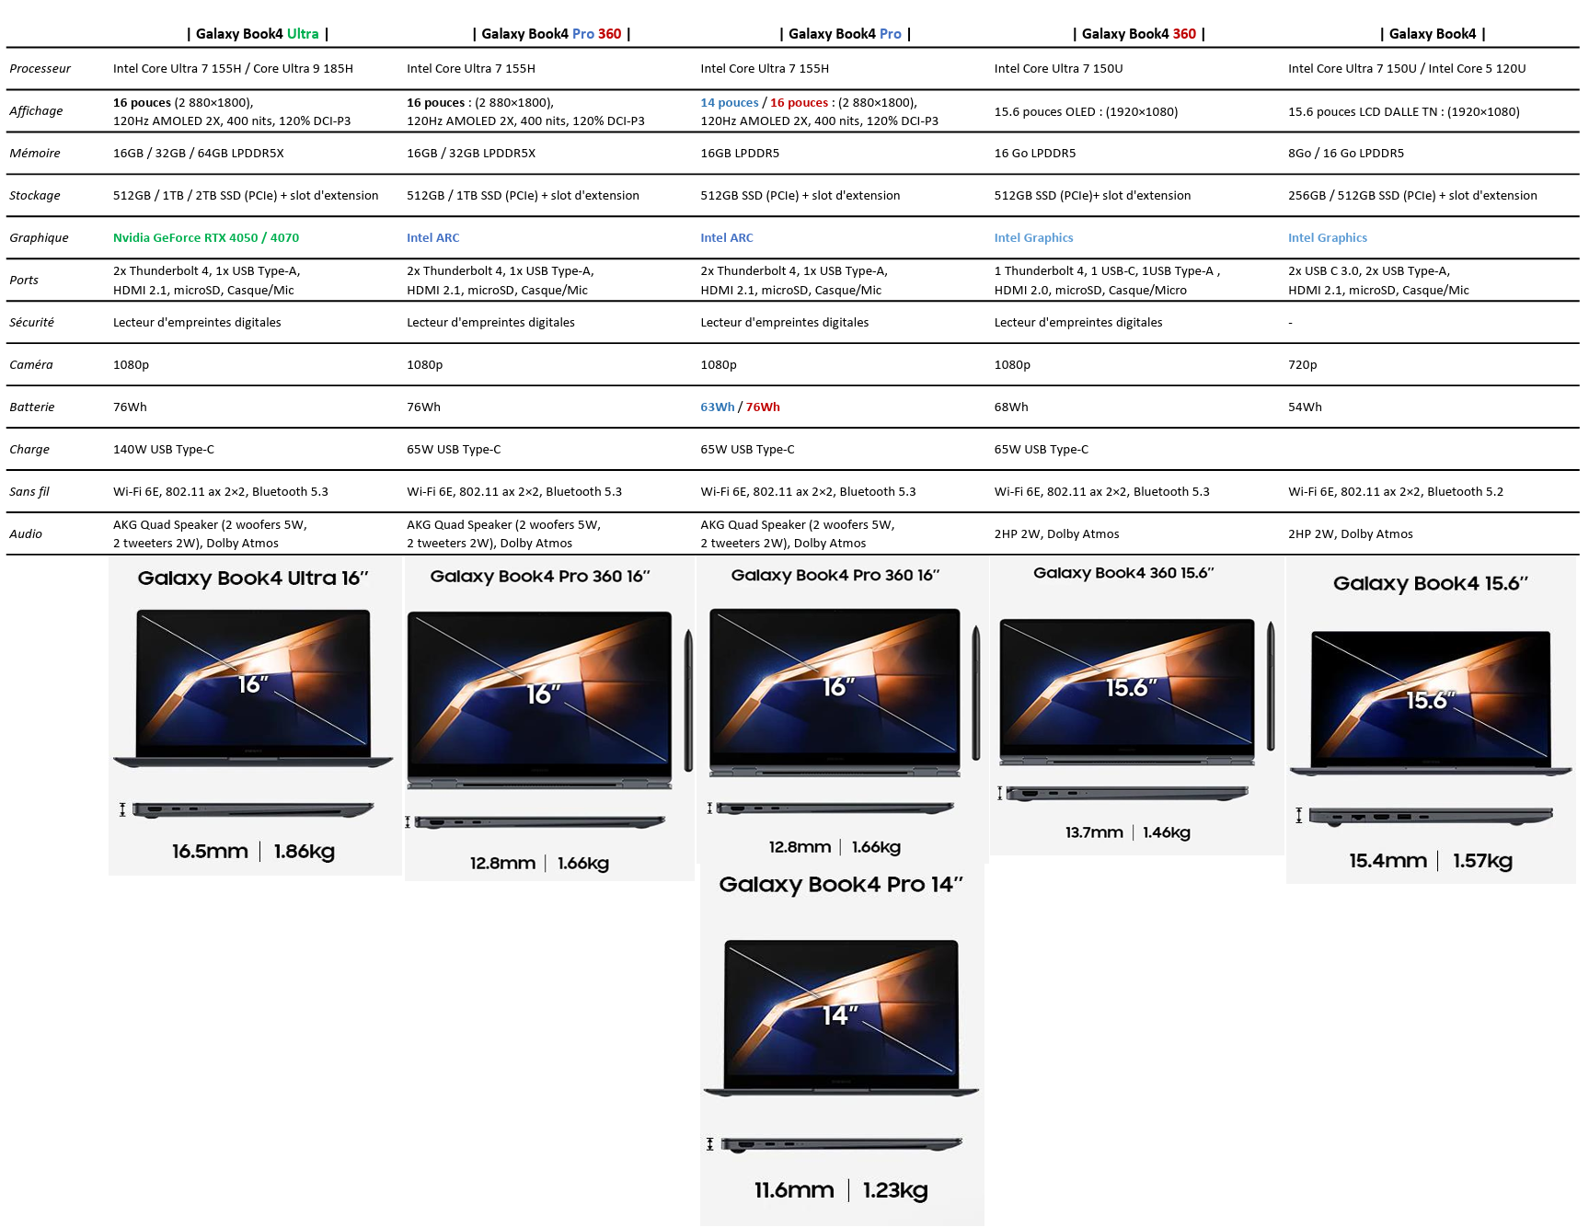Click the side-profile view of Galaxy Book4 15.6"

(1431, 816)
